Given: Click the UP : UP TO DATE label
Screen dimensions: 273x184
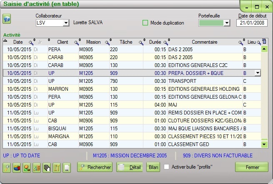Looking at the screenshot, I should (x=21, y=155).
